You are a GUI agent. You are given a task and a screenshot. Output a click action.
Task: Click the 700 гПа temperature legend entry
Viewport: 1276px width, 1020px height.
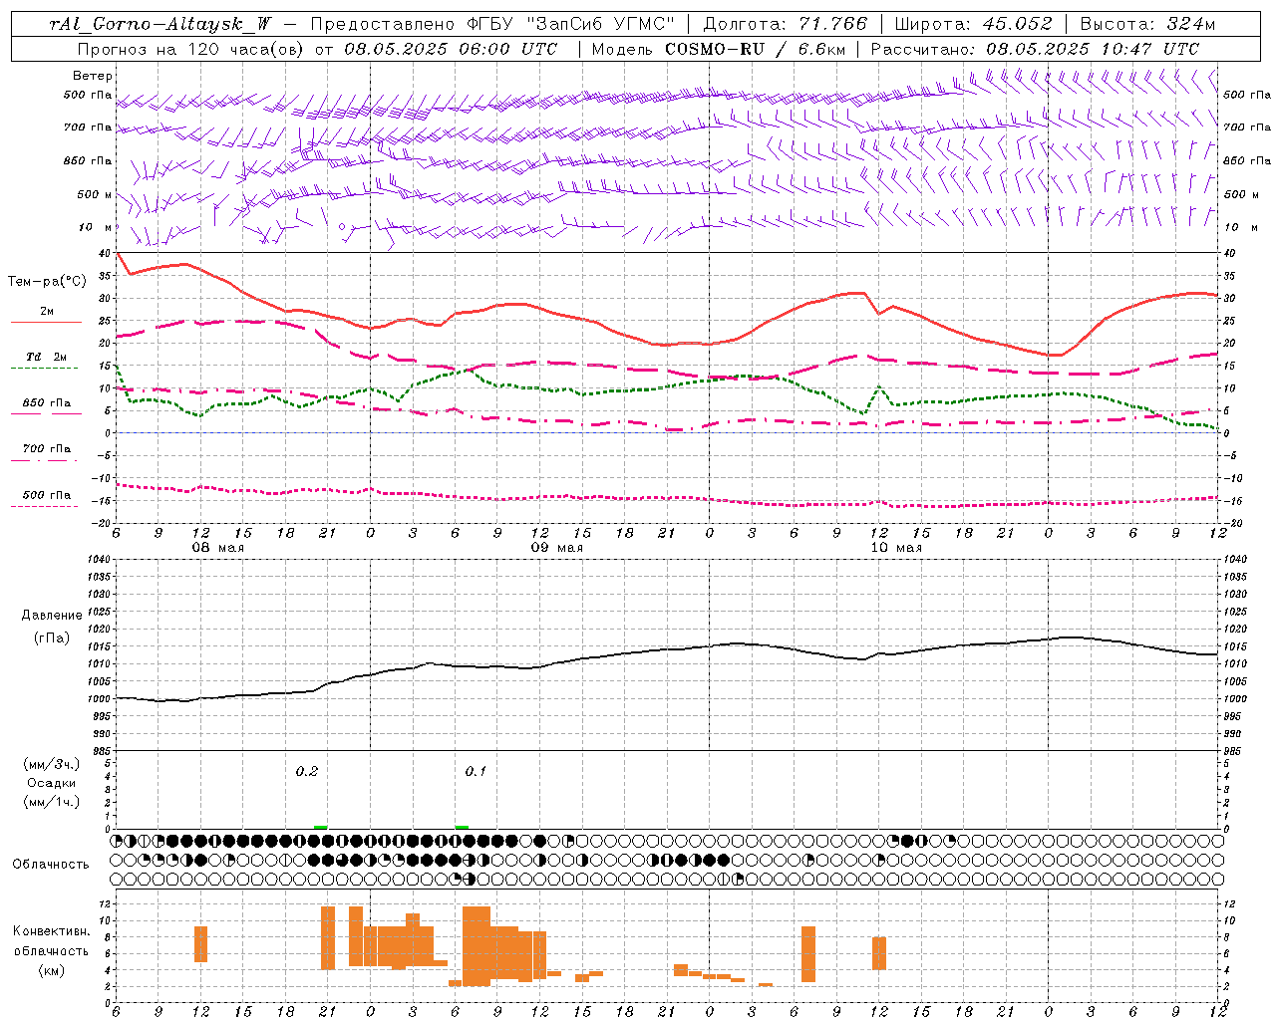click(47, 449)
